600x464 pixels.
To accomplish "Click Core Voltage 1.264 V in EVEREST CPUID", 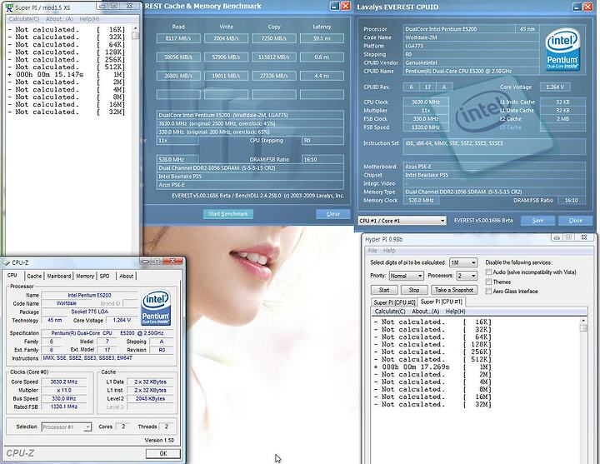I will pos(555,87).
